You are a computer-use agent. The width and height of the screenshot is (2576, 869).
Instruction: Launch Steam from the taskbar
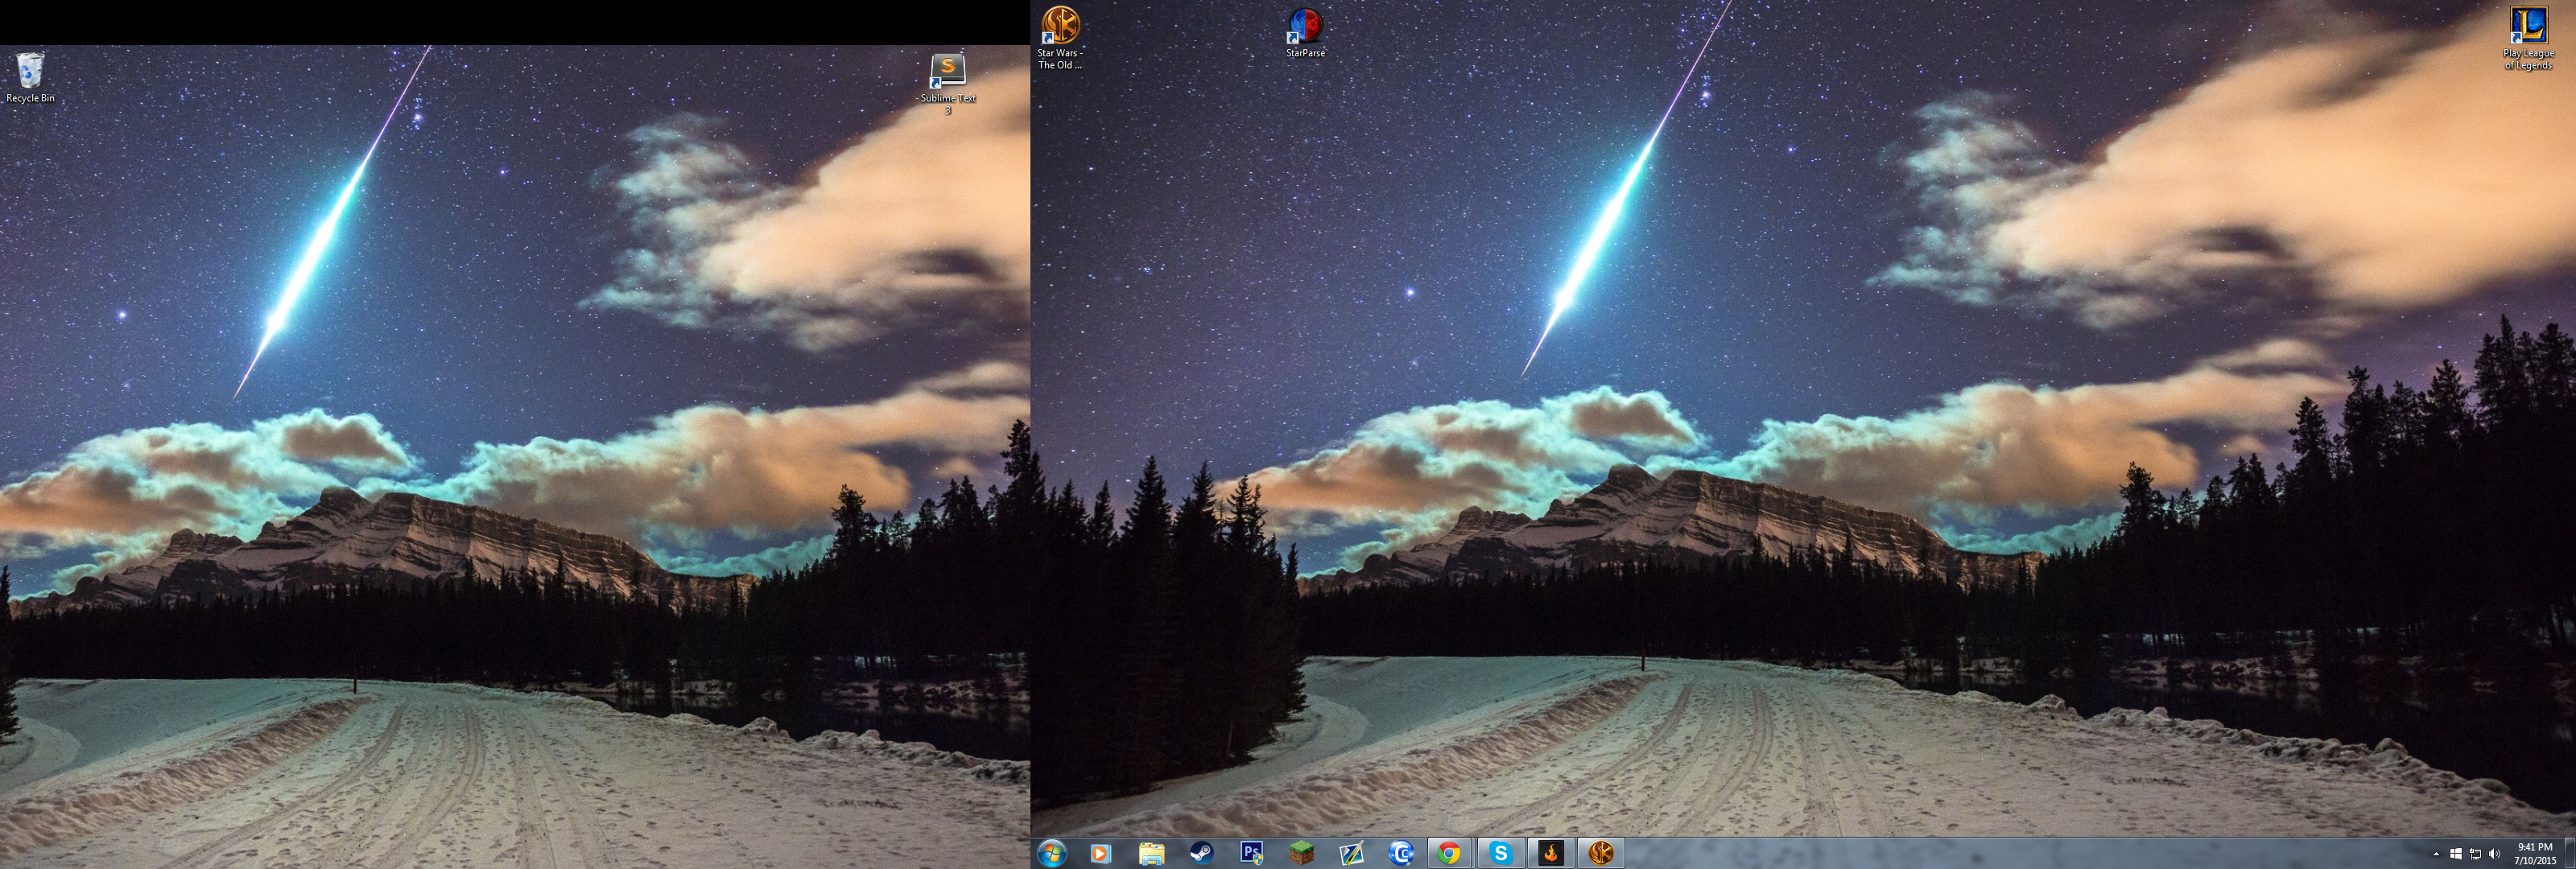coord(1201,853)
